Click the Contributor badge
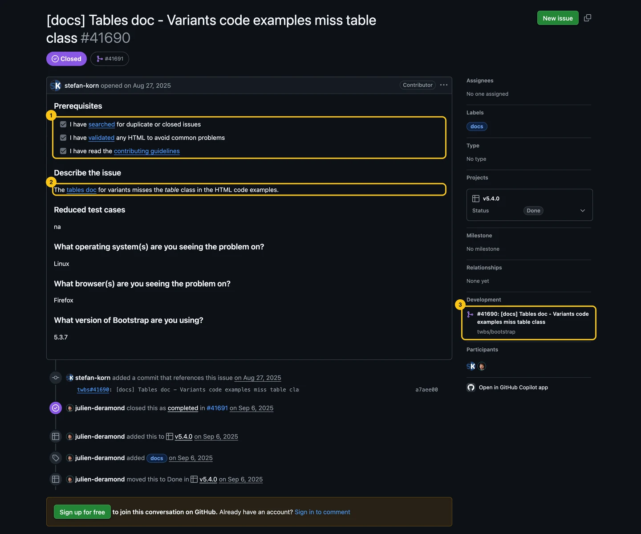 [418, 85]
